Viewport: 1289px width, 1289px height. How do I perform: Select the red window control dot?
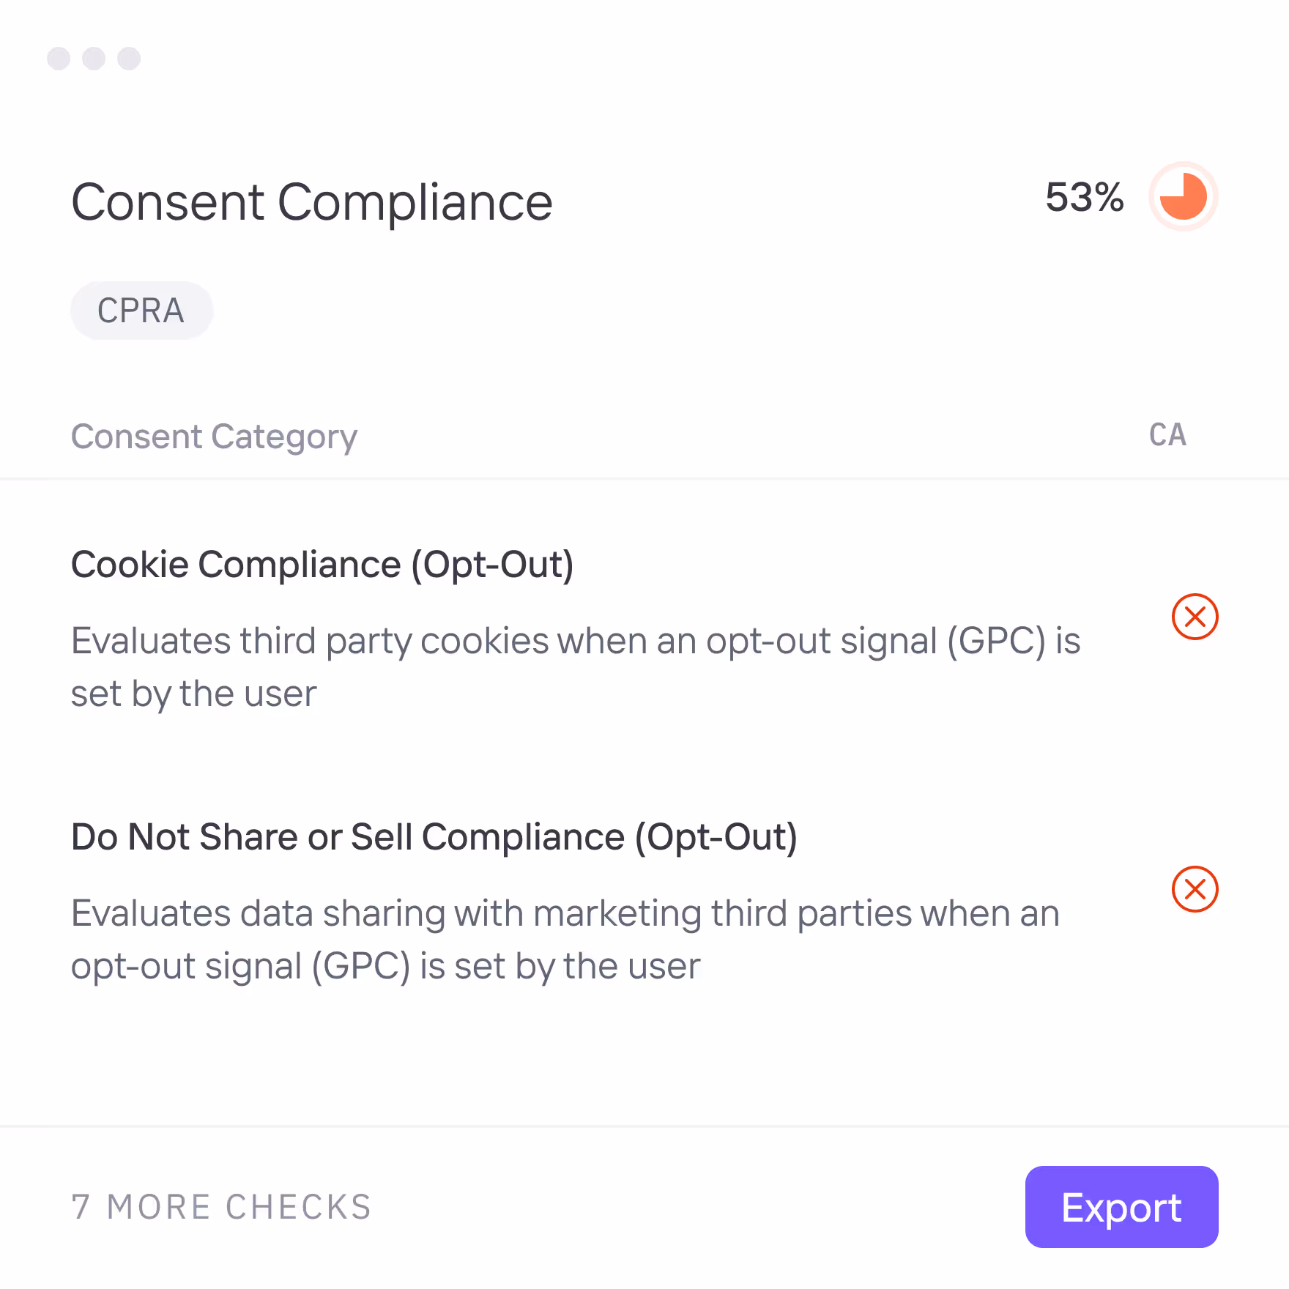[x=60, y=59]
